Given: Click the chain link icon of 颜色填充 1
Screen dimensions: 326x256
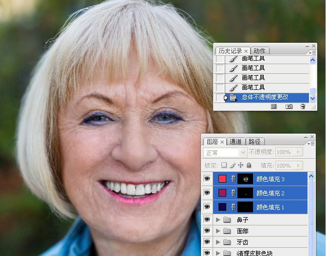Looking at the screenshot, I should point(233,207).
